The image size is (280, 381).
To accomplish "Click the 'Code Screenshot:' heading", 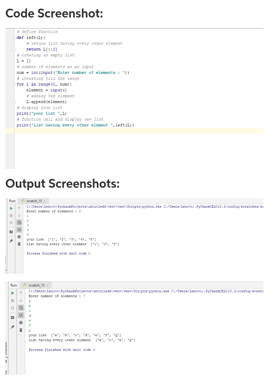I will (54, 13).
